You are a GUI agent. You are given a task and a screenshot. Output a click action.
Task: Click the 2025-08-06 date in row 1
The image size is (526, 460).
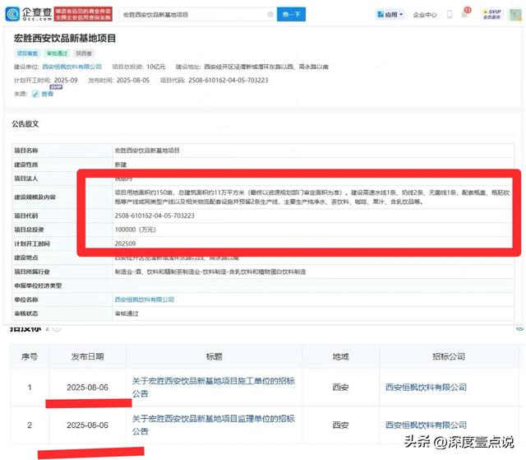pyautogui.click(x=88, y=388)
